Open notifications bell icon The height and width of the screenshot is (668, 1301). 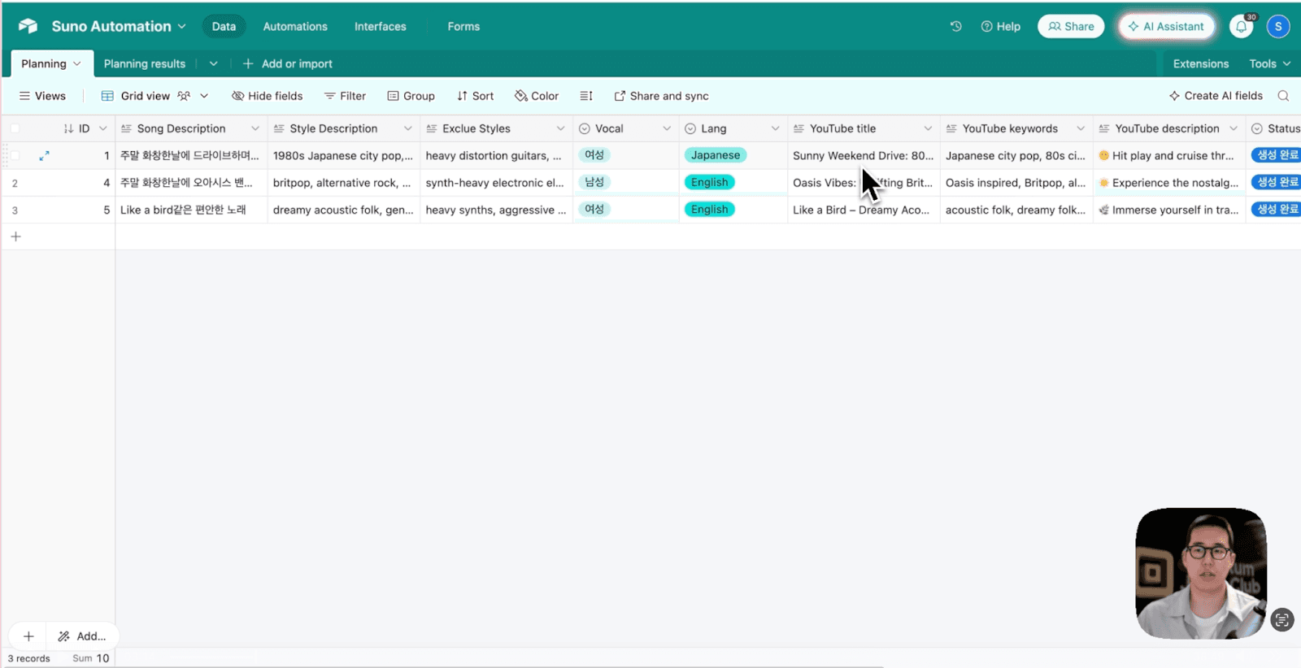pyautogui.click(x=1242, y=26)
